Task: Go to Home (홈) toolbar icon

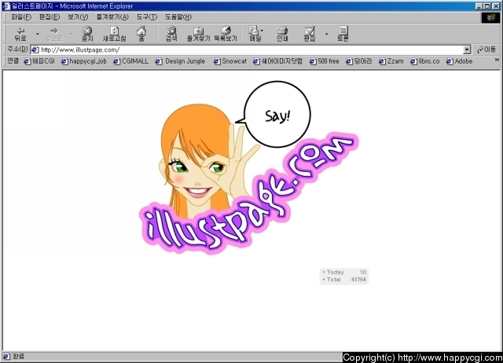Action: [x=141, y=34]
